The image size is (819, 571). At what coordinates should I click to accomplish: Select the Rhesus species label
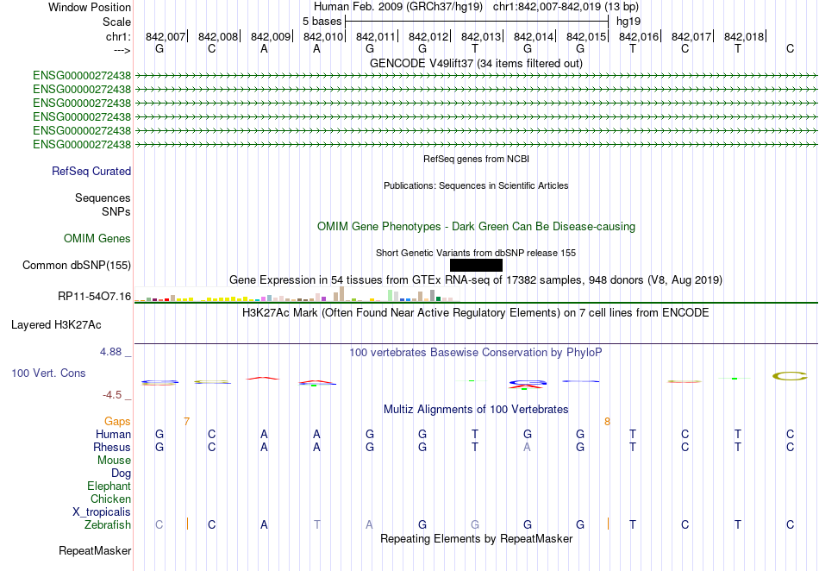click(112, 447)
